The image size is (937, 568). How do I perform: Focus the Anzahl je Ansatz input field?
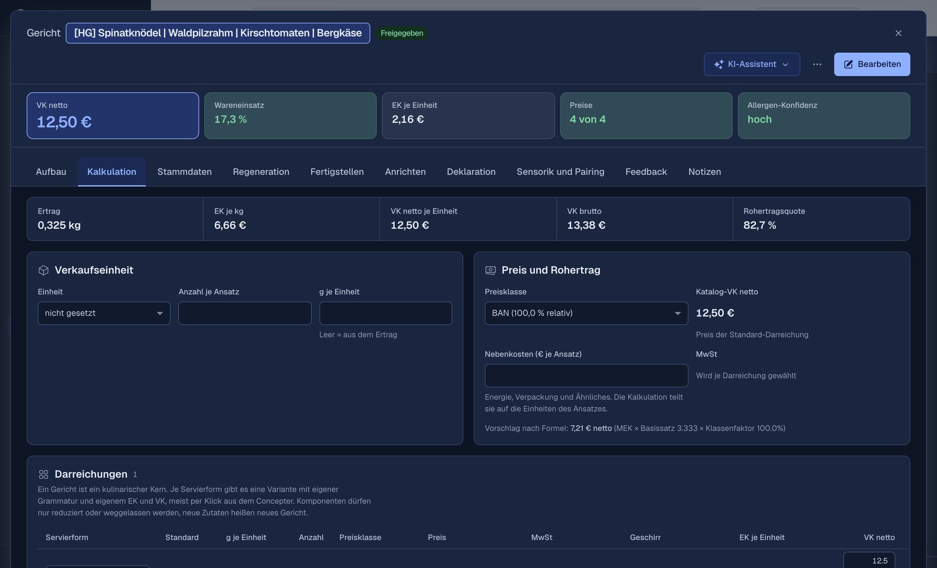click(x=244, y=313)
